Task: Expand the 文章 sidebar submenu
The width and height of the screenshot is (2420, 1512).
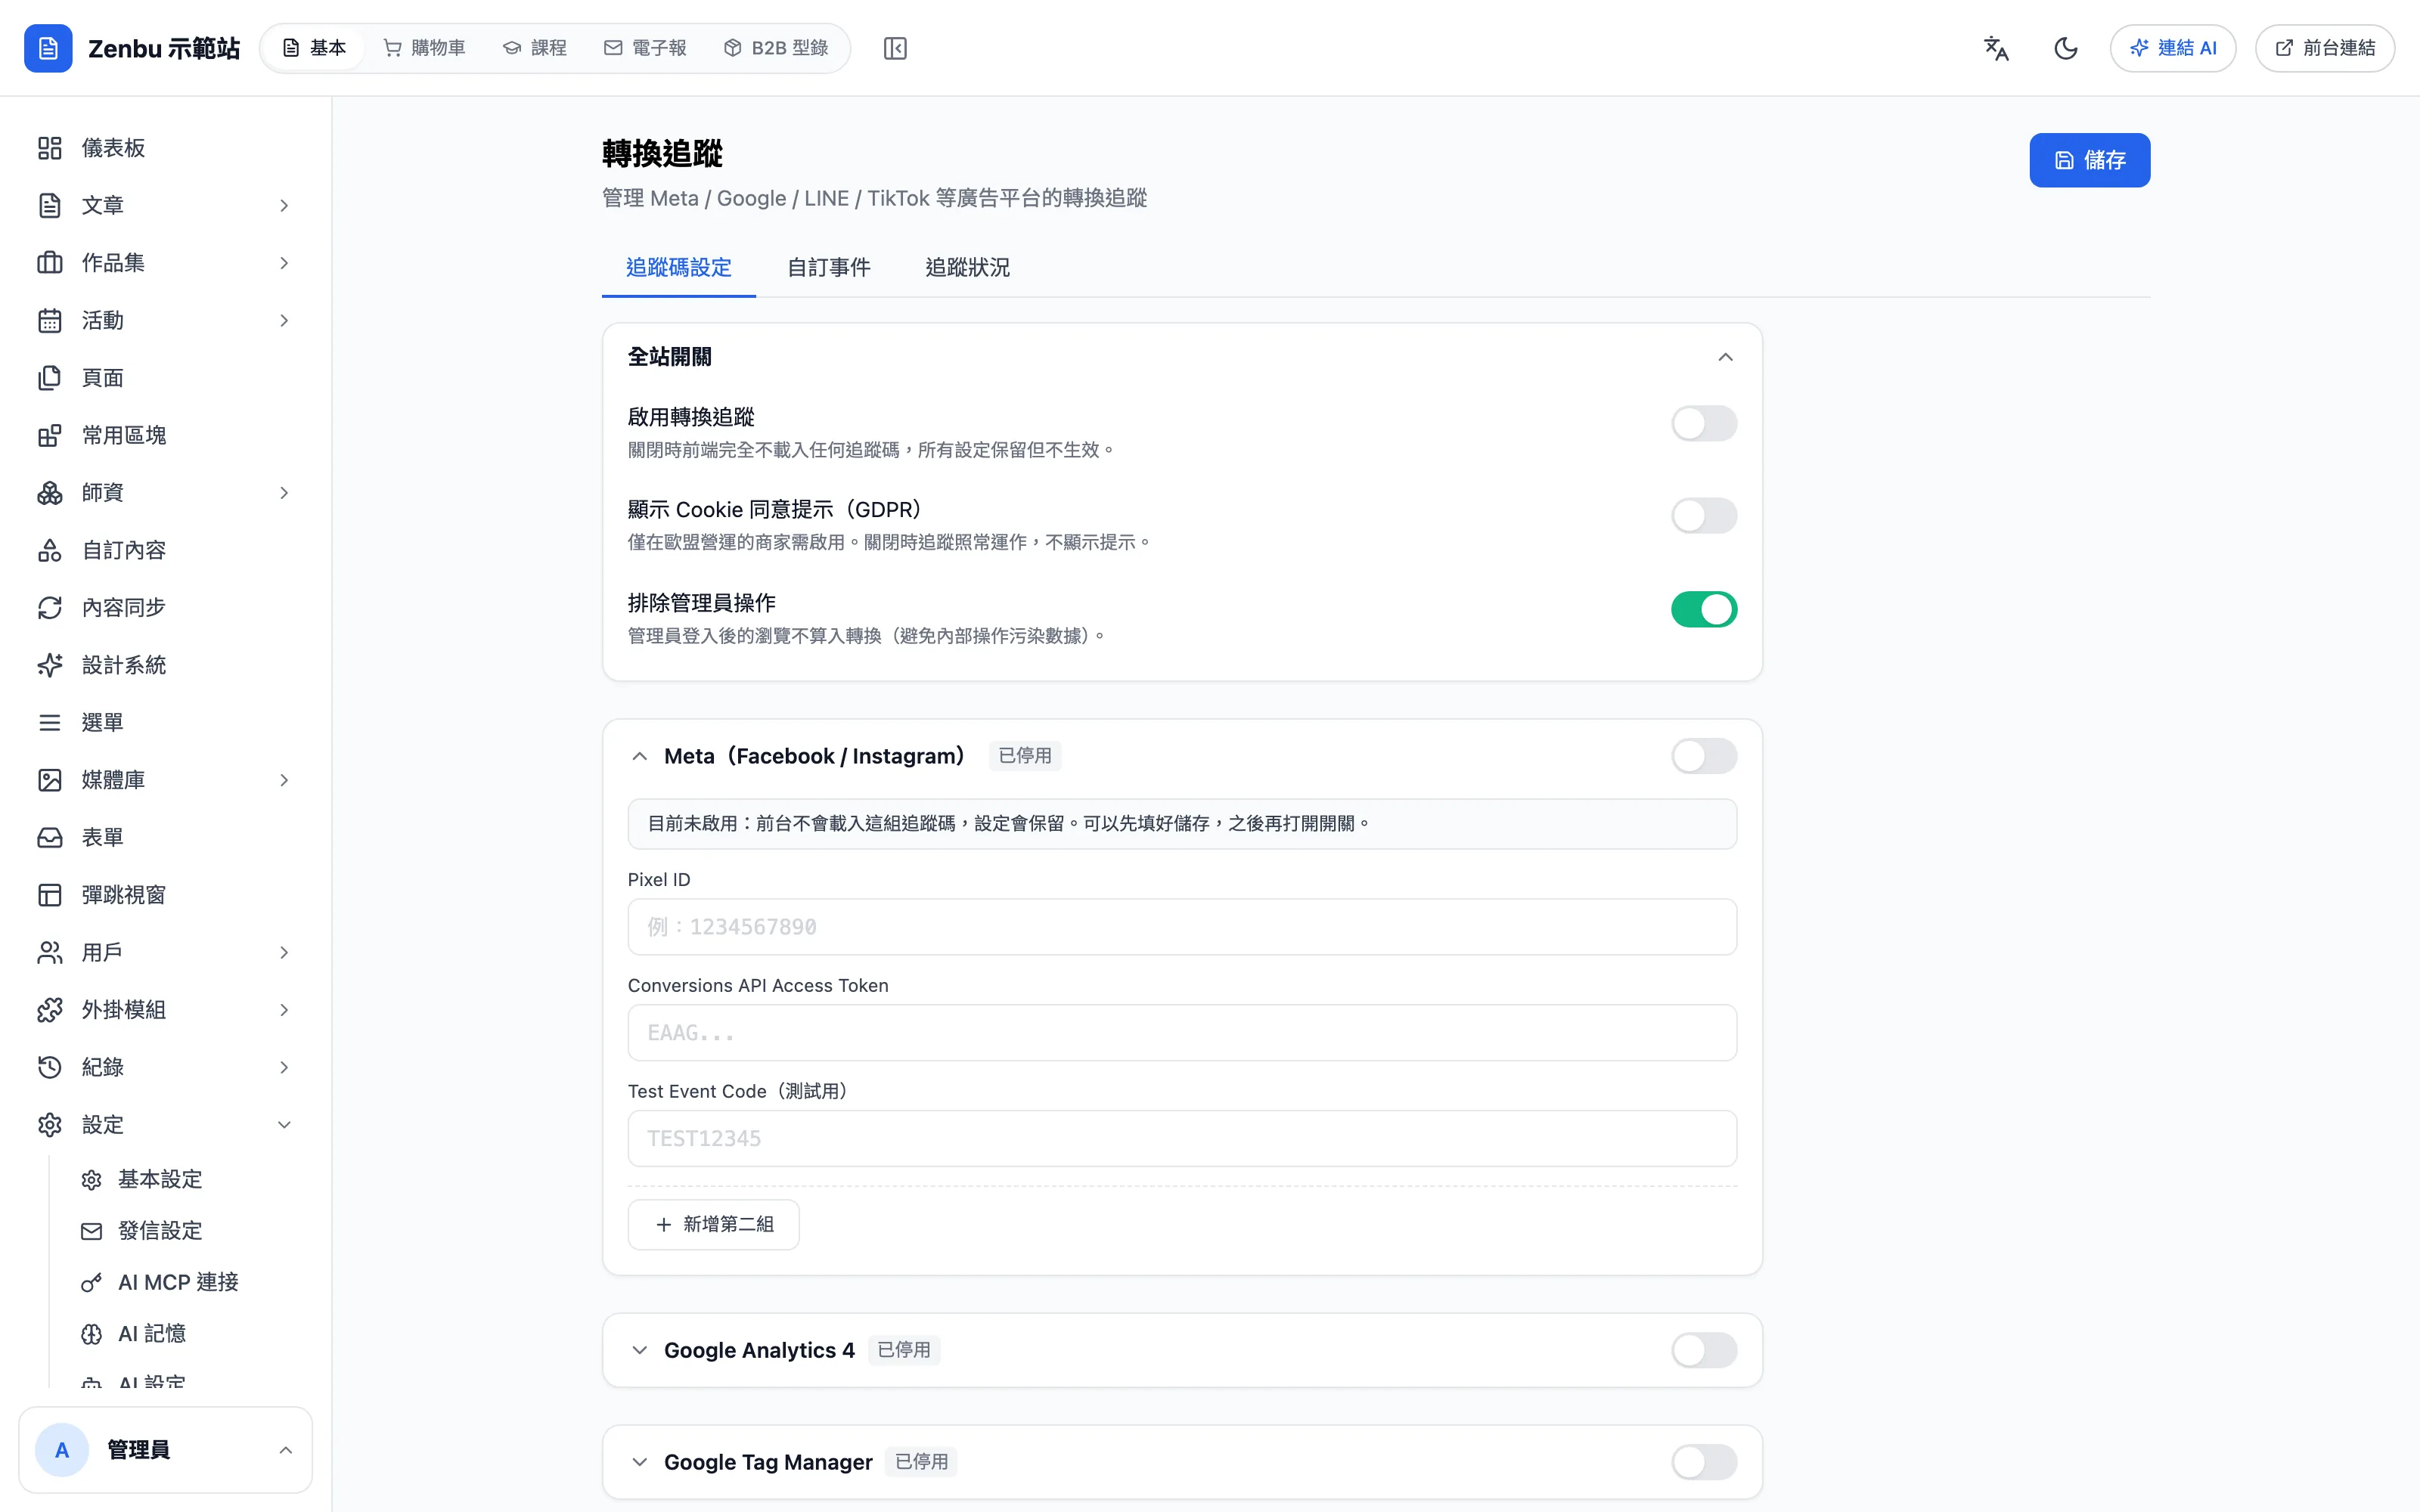Action: point(284,205)
